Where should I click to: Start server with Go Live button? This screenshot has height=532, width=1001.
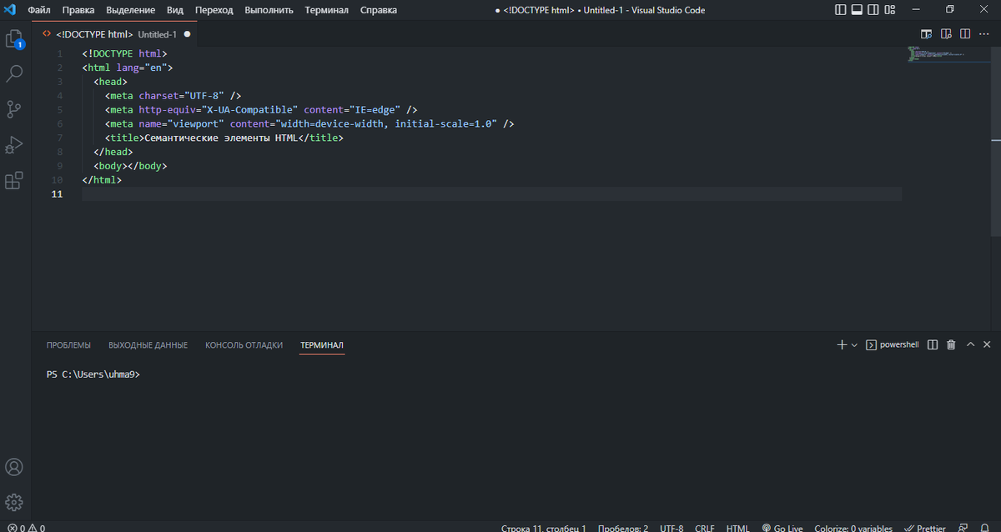(782, 528)
